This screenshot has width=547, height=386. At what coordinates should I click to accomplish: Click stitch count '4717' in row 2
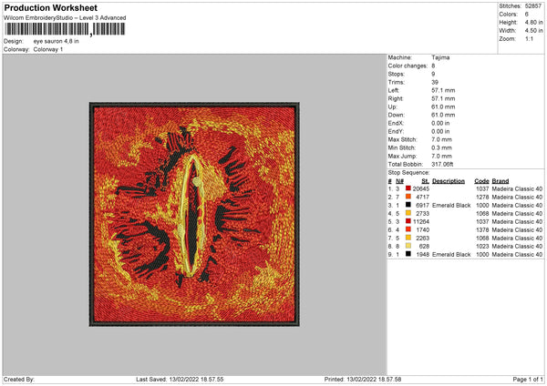(422, 198)
